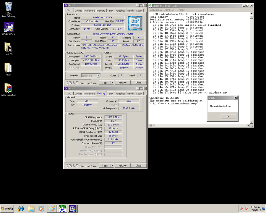Open Graphics tab in the CPU-Z Memory window
This screenshot has width=266, height=213.
coord(121,93)
